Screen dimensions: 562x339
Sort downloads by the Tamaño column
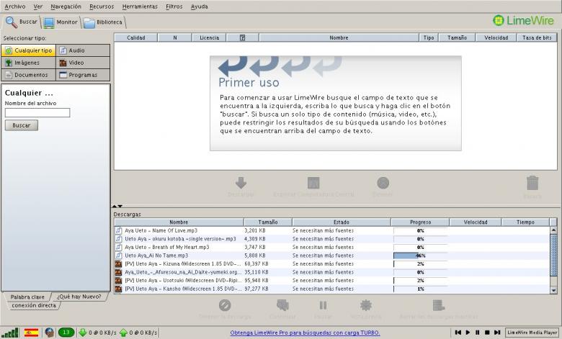[268, 222]
